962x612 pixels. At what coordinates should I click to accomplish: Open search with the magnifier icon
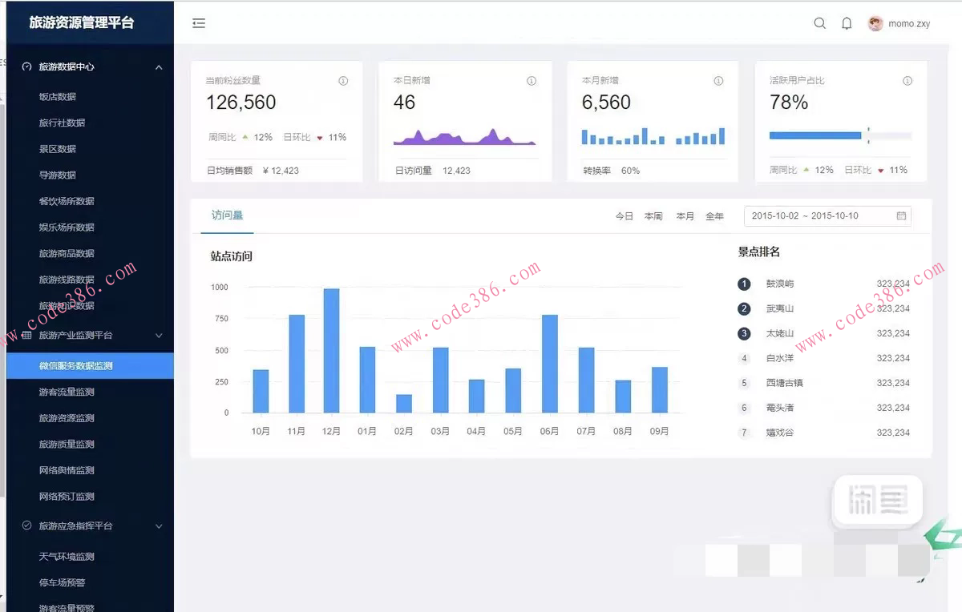click(x=819, y=23)
